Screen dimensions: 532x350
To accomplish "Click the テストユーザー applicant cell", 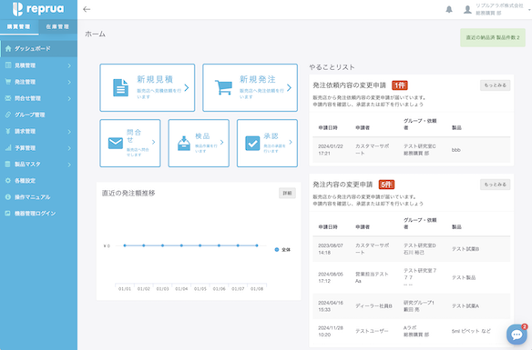I will click(x=372, y=331).
